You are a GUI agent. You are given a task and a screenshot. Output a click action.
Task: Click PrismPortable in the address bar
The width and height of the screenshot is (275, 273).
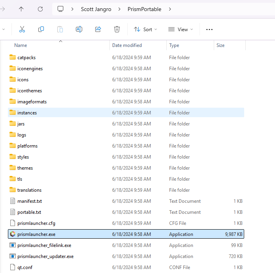(144, 9)
